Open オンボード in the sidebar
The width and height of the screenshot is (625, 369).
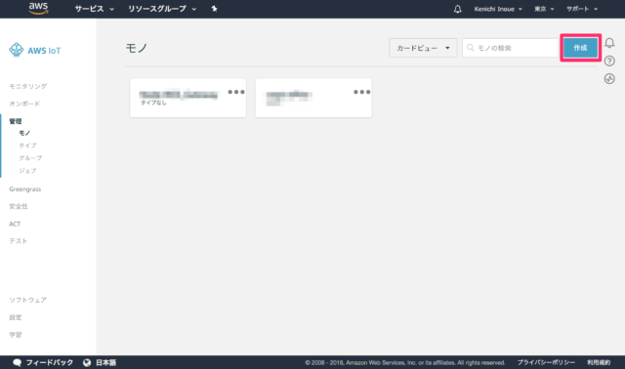pyautogui.click(x=24, y=103)
